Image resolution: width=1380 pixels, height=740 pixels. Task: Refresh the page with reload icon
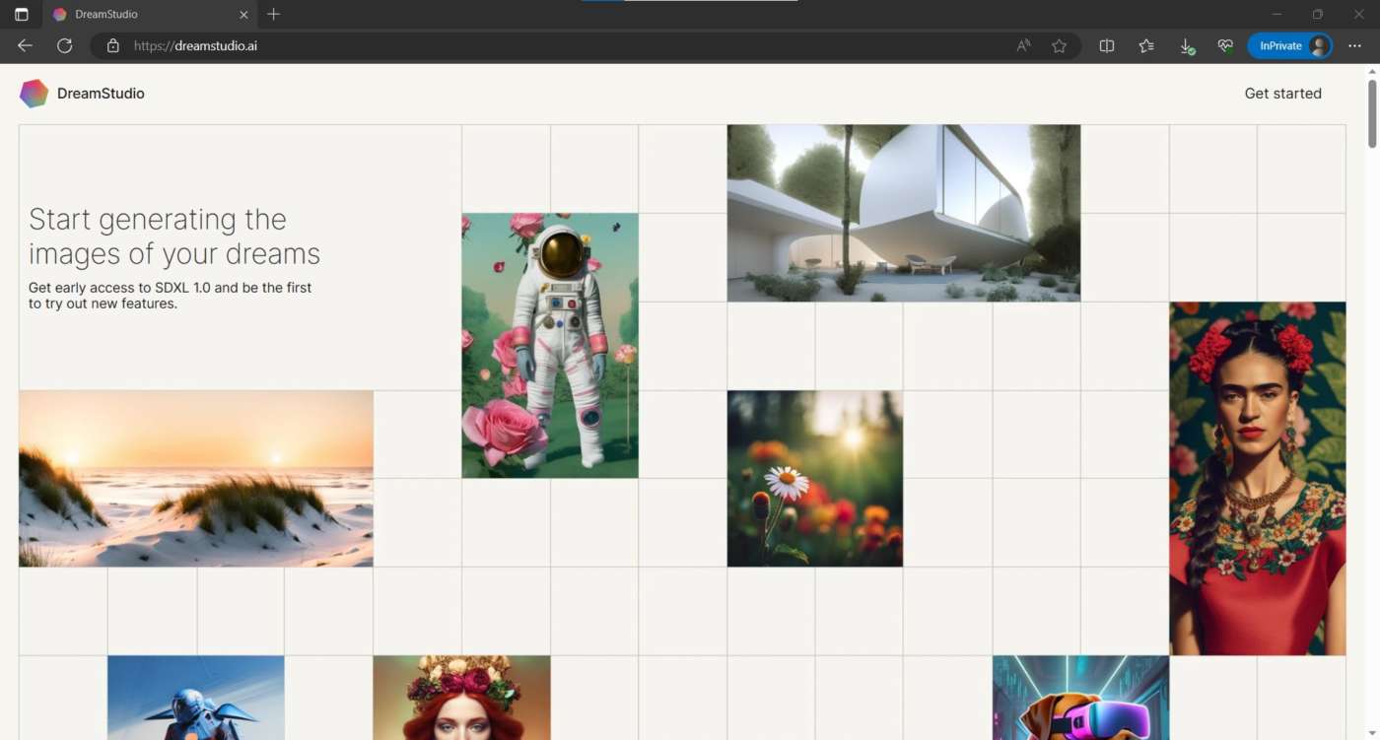65,45
